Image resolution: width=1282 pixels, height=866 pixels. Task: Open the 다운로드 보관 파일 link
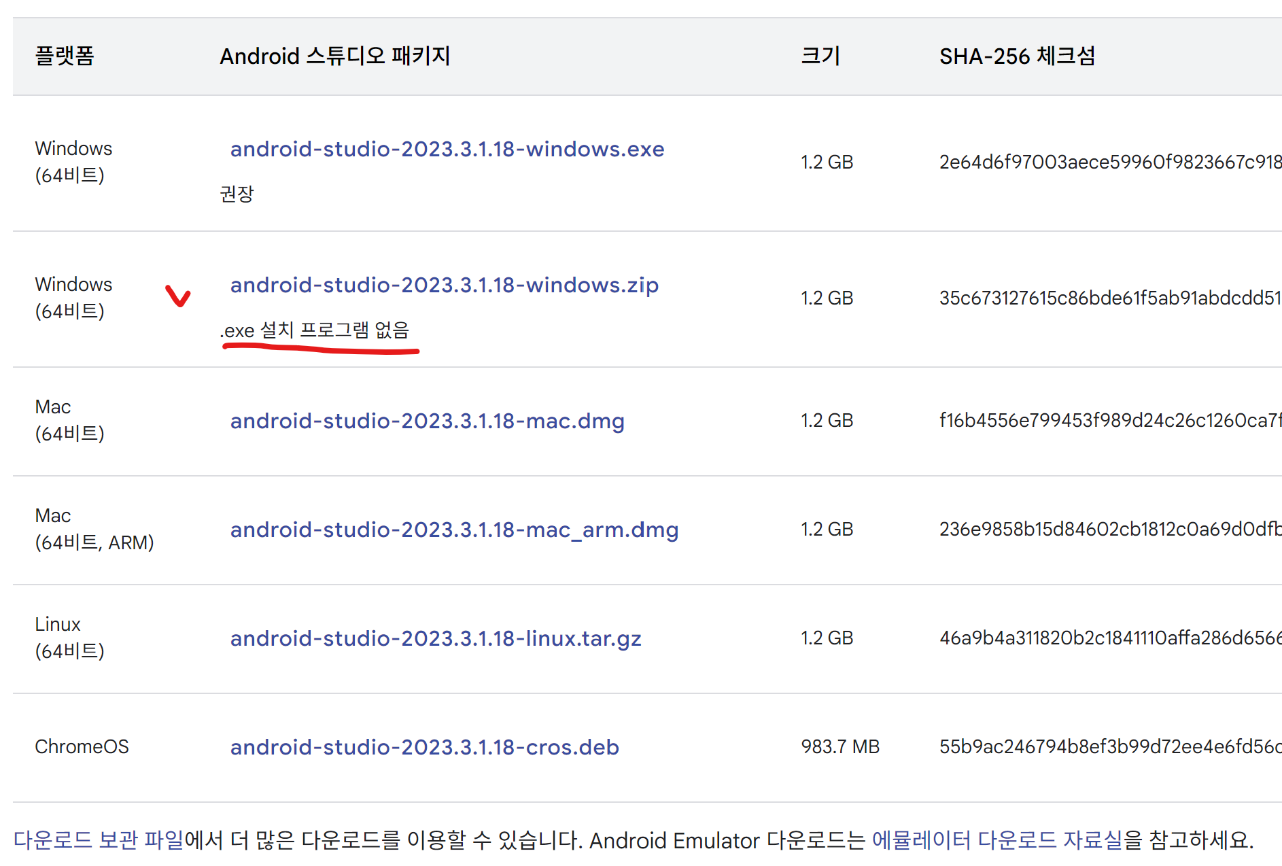click(99, 840)
